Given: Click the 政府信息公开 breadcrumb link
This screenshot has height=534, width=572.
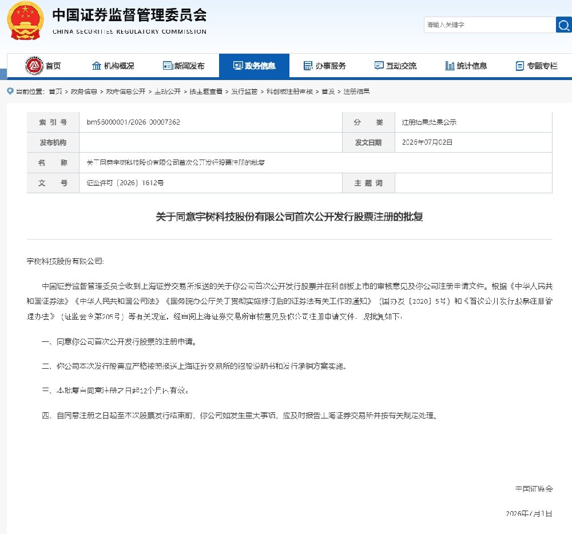Looking at the screenshot, I should pos(125,91).
